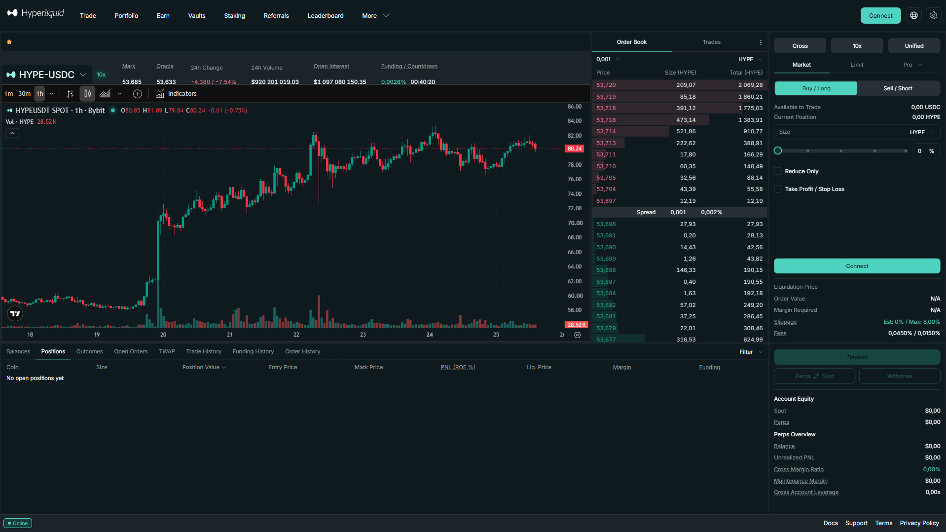Open the Unified account mode selector

click(x=914, y=46)
